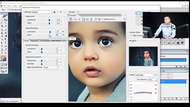Select the Pen tool
The height and width of the screenshot is (107, 190).
(x=2, y=46)
